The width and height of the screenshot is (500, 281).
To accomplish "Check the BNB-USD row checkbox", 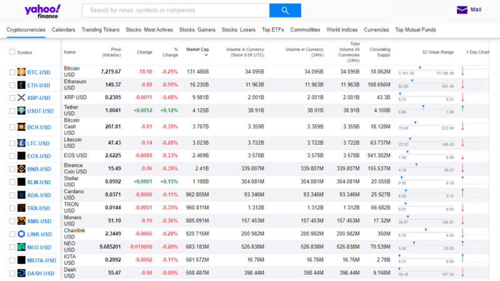I will click(x=12, y=169).
